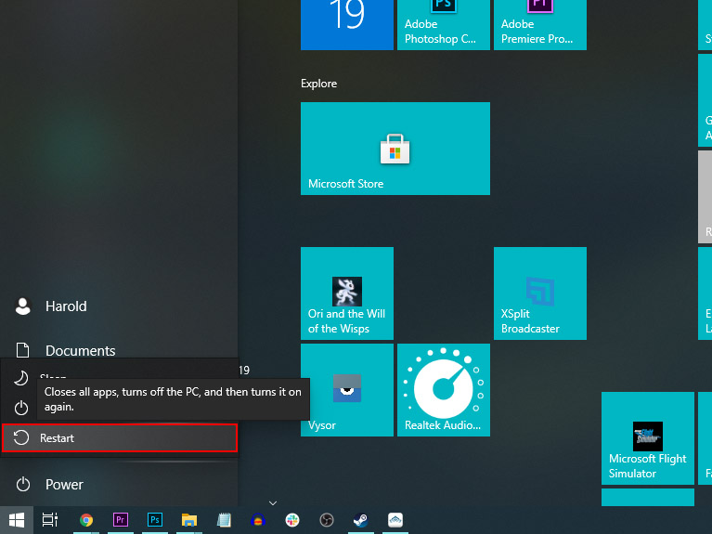712x534 pixels.
Task: Click the Restart circular arrow icon
Action: 21,437
